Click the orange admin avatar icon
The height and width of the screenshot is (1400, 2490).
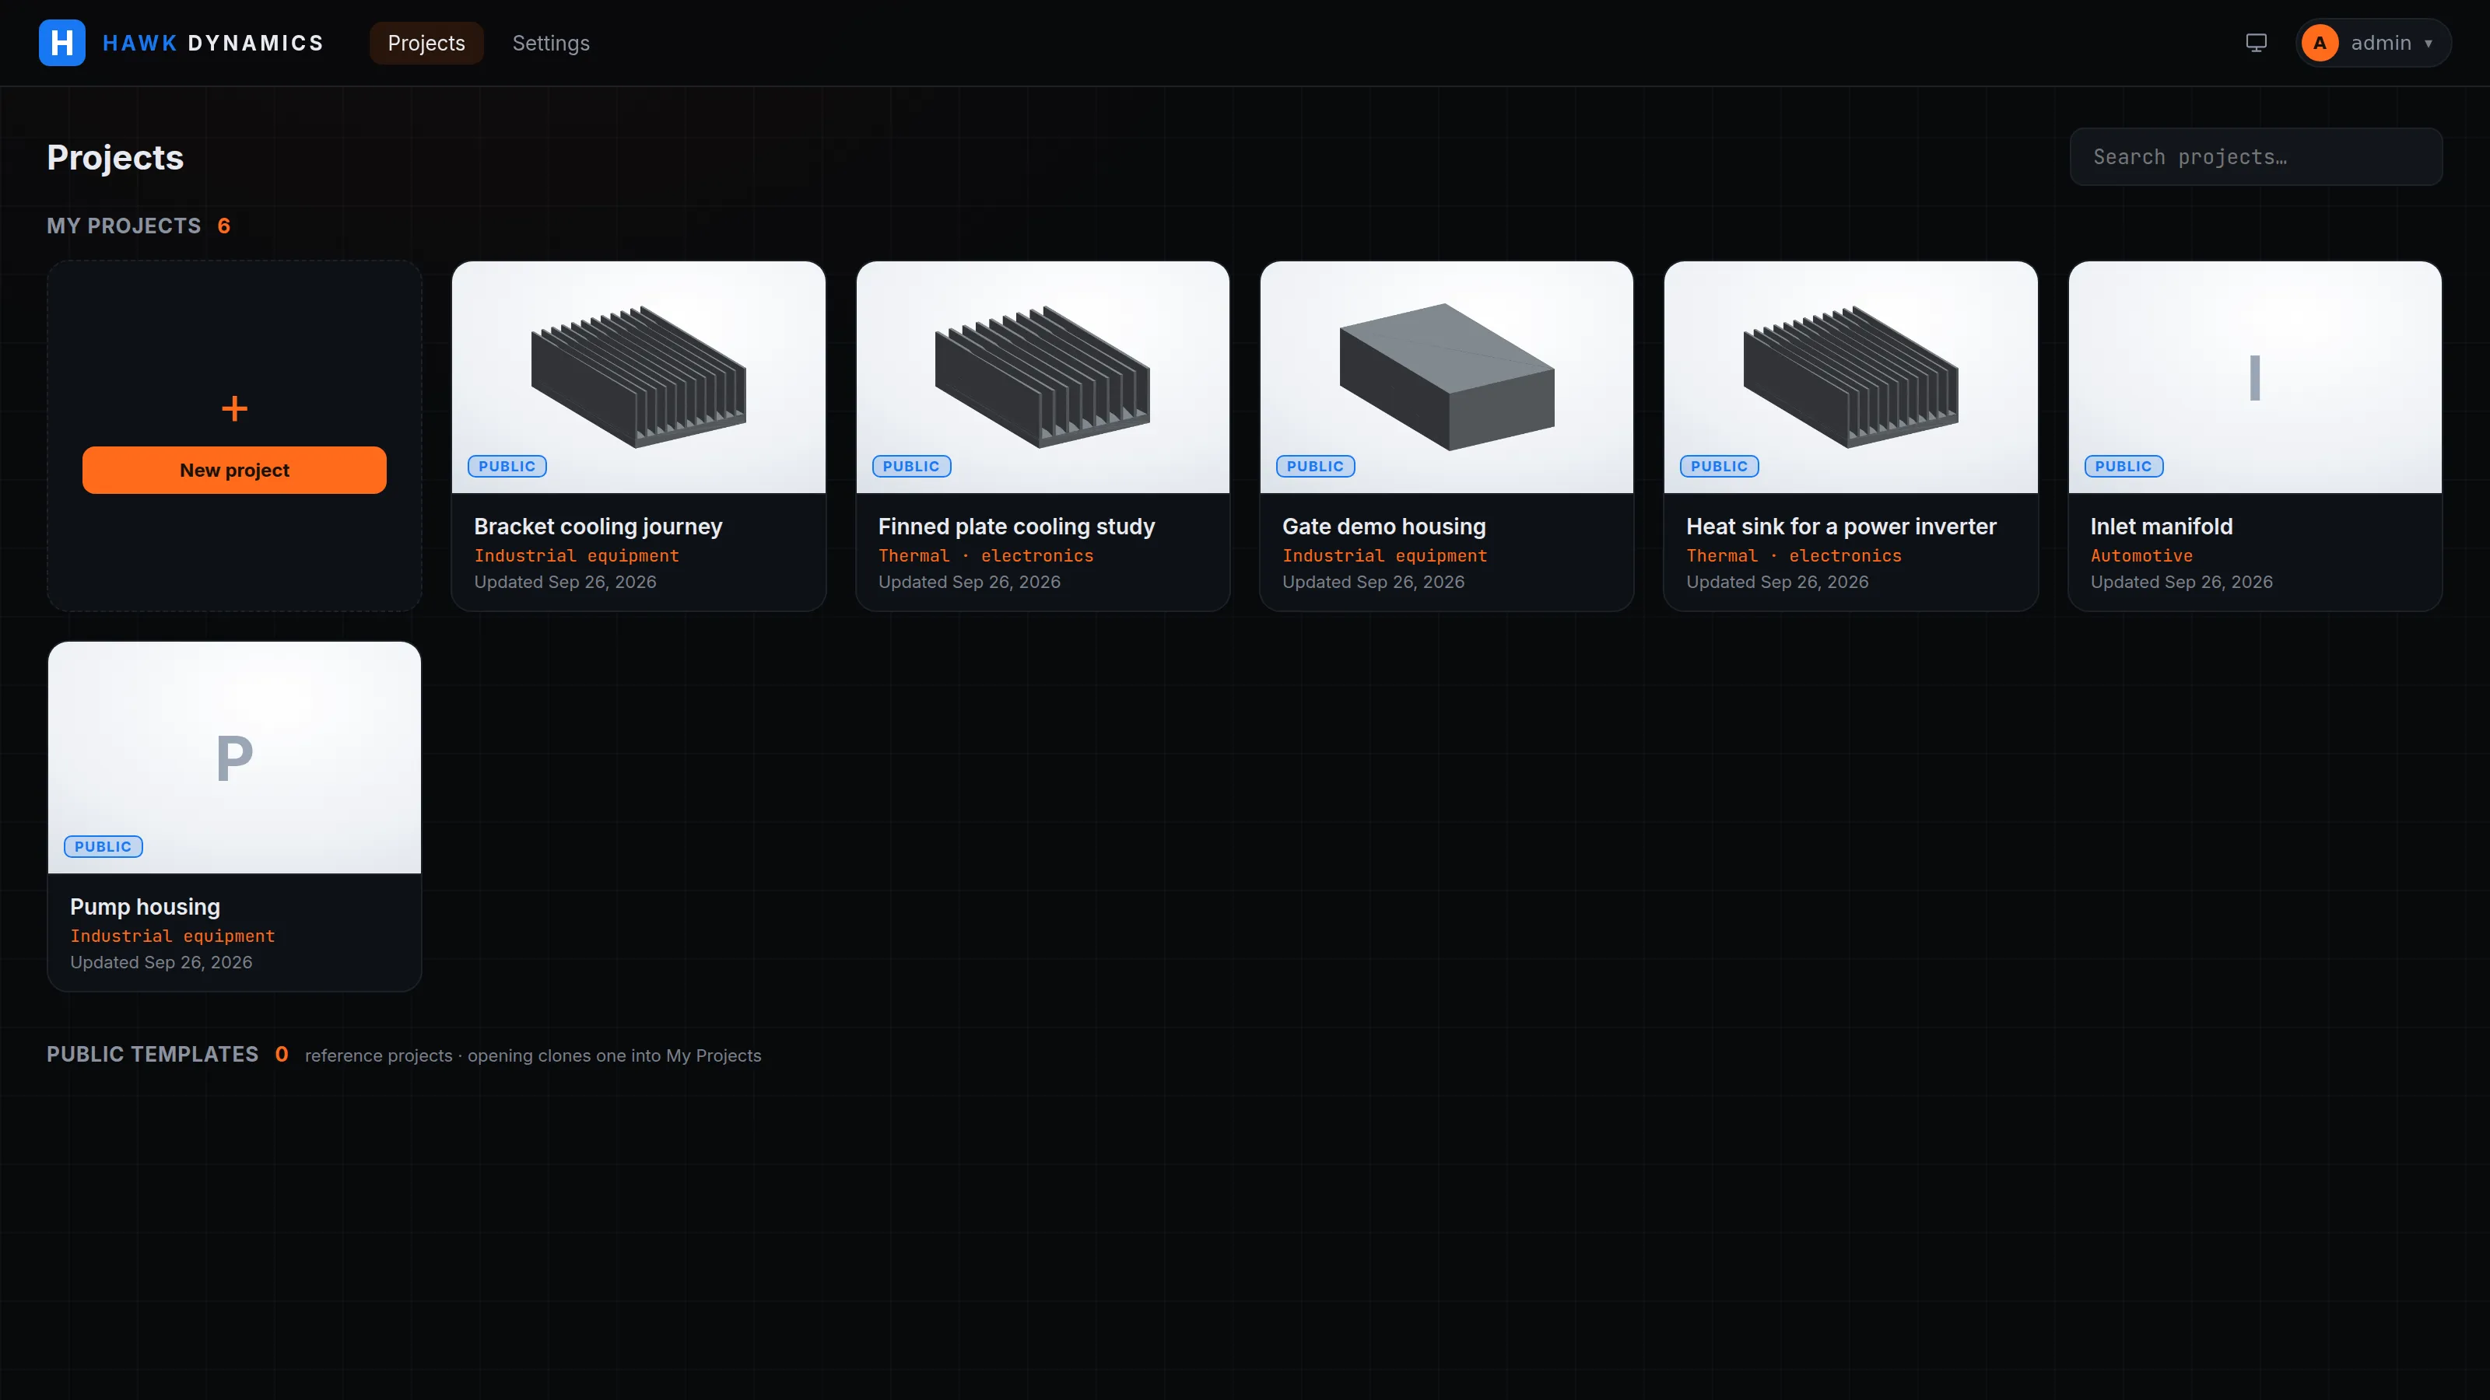coord(2320,43)
